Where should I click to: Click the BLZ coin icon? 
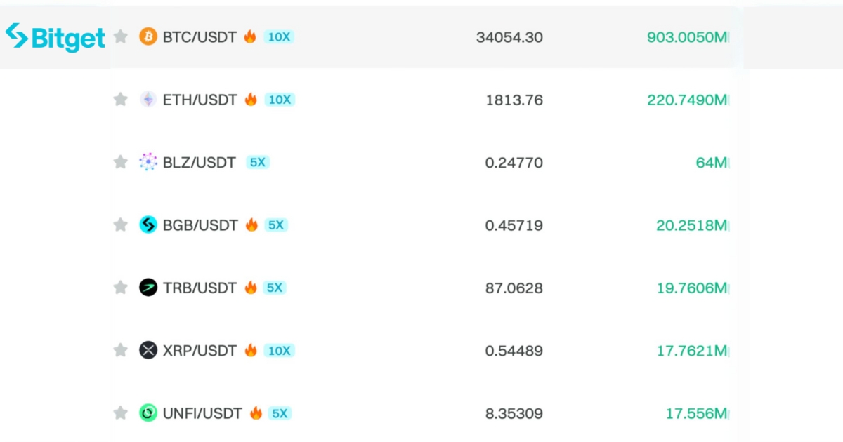(x=148, y=162)
